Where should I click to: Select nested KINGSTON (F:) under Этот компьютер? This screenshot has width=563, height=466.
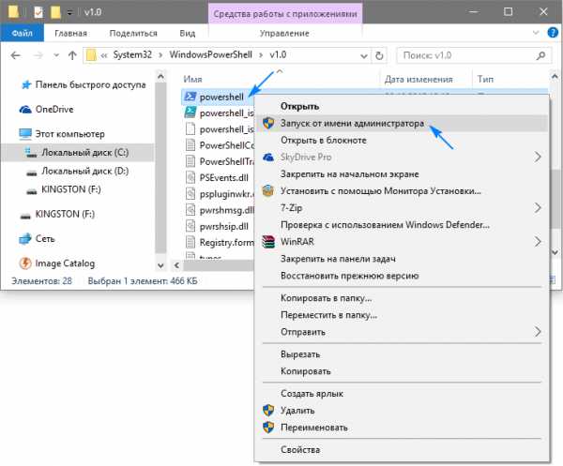click(71, 189)
